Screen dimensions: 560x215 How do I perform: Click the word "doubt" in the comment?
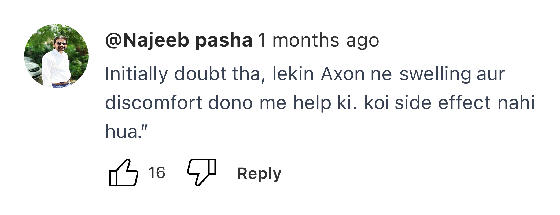[x=200, y=74]
